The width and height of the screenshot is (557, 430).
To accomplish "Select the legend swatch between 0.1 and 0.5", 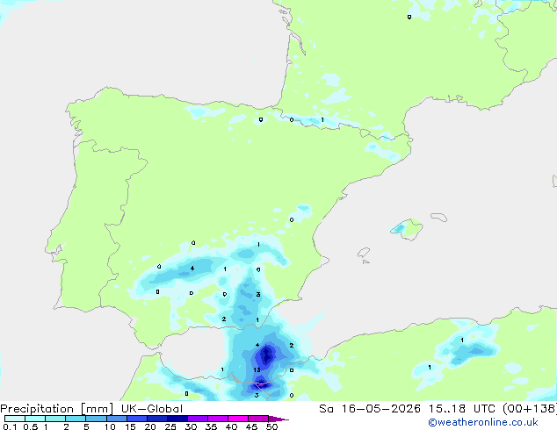I will point(15,419).
